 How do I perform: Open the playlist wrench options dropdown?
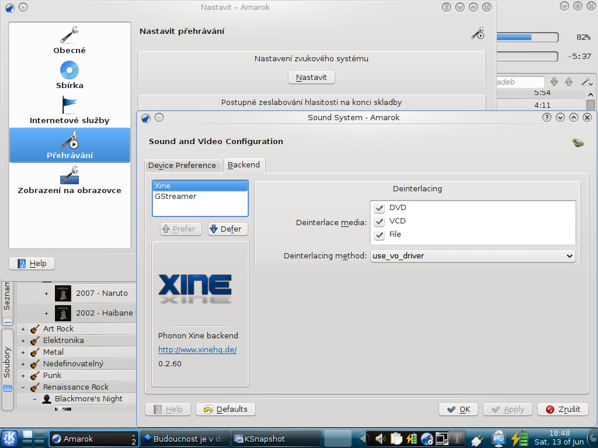pyautogui.click(x=586, y=82)
